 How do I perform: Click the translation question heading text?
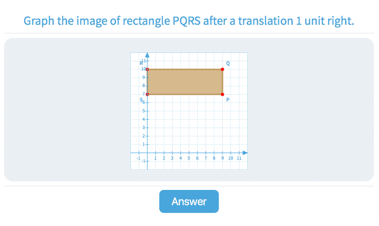189,21
